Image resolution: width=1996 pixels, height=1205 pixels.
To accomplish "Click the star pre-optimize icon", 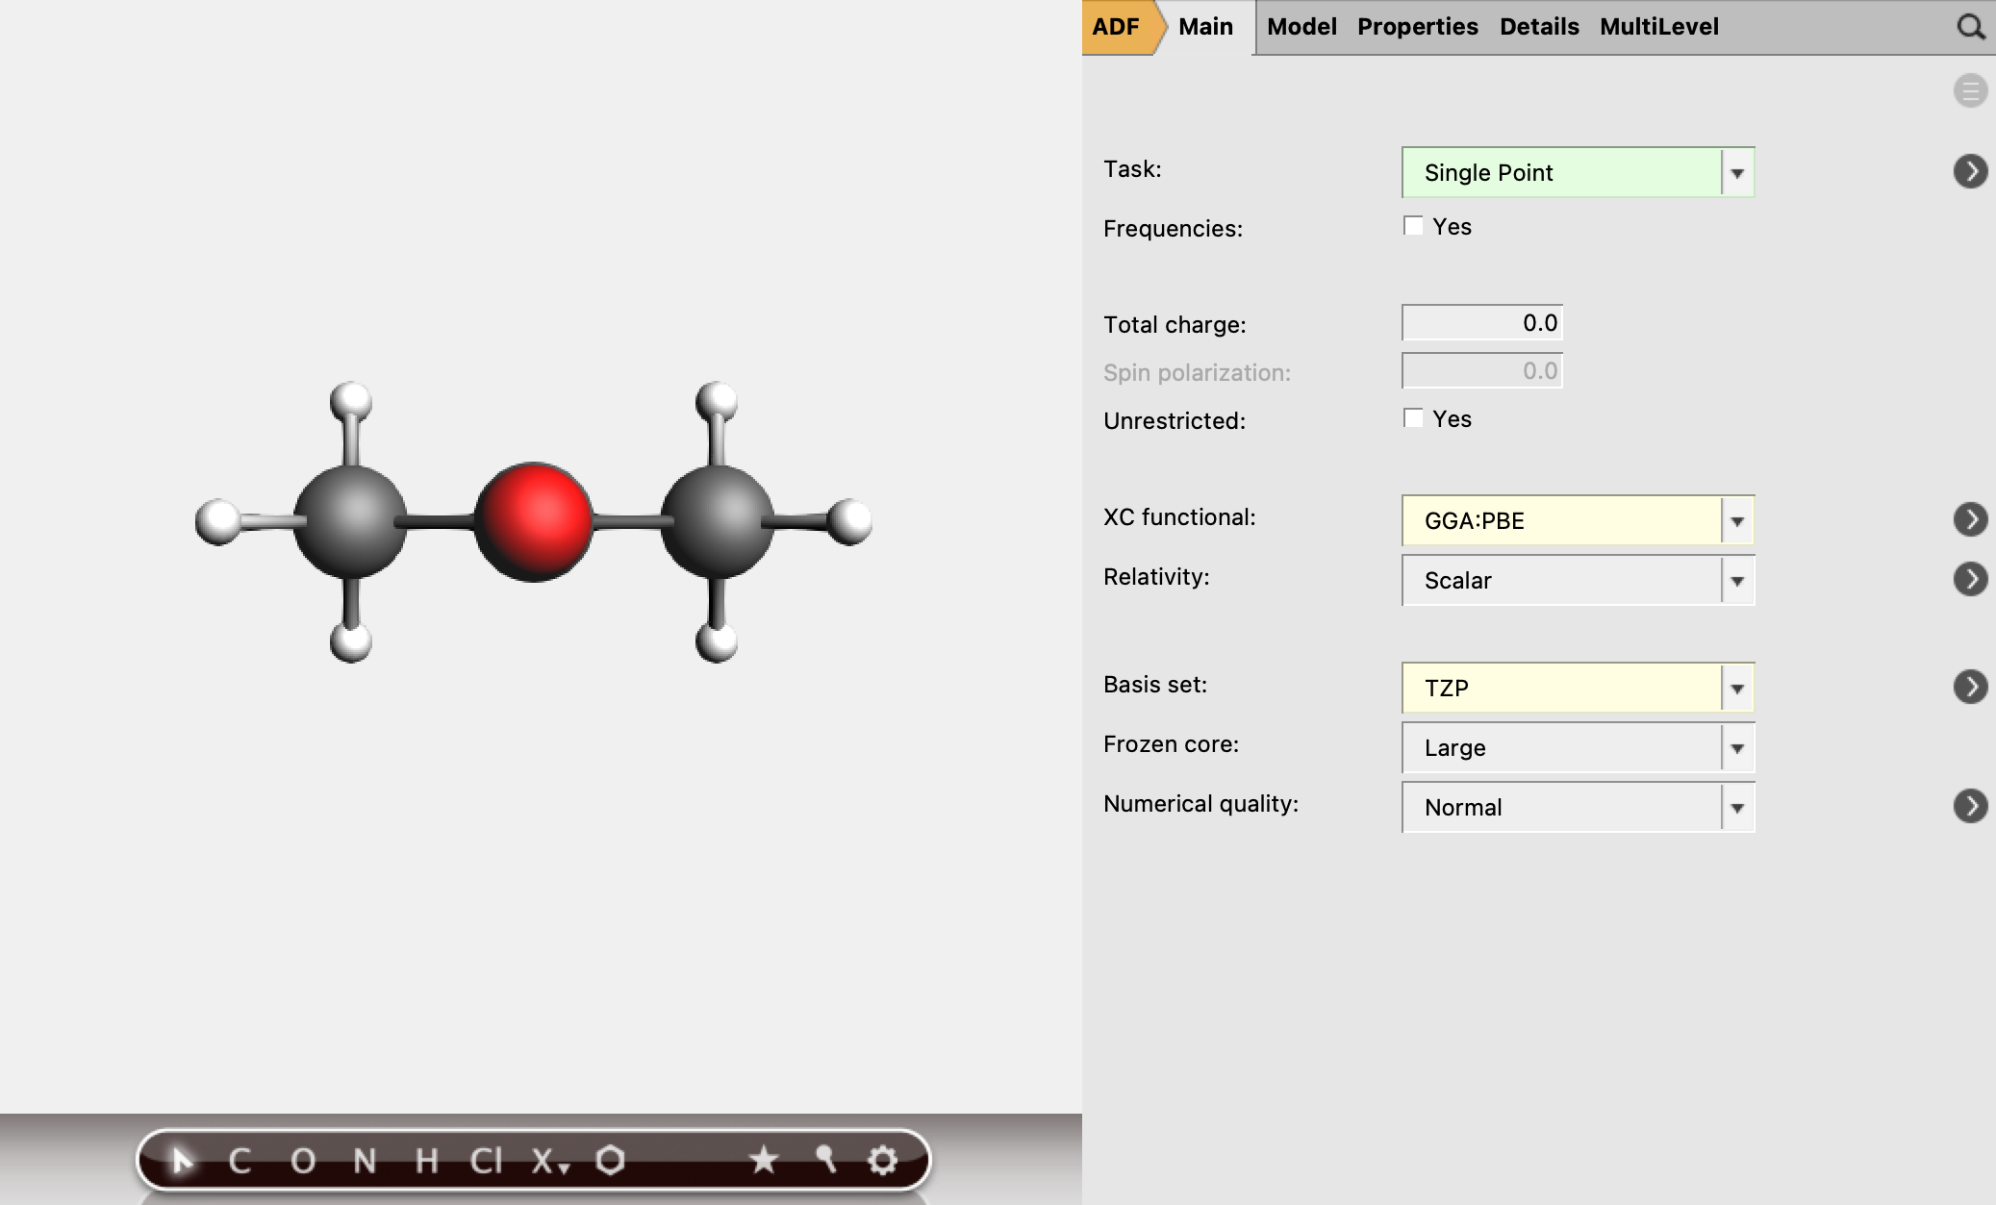I will click(x=764, y=1160).
